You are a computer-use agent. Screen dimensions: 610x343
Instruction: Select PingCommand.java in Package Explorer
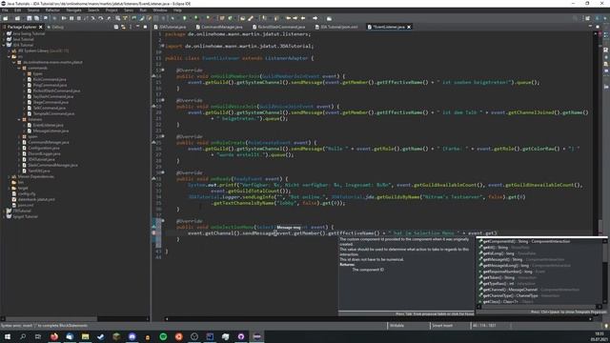pos(50,85)
